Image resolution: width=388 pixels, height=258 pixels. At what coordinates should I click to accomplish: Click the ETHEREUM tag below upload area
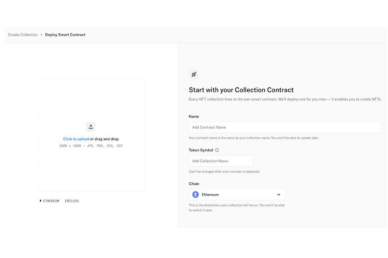point(49,201)
